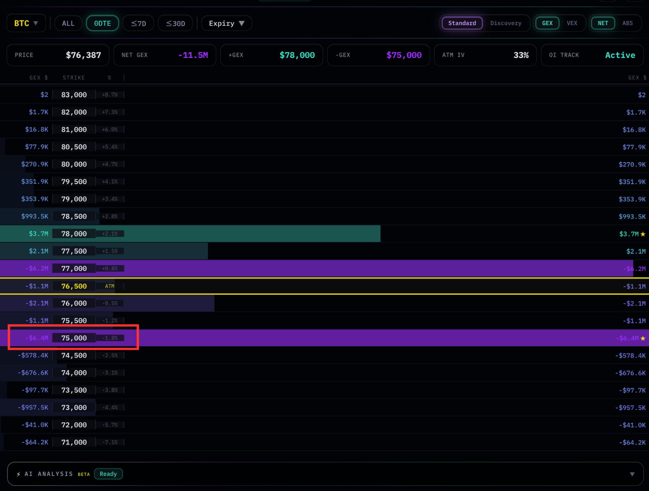Image resolution: width=649 pixels, height=491 pixels.
Task: Open the Expiry dropdown
Action: coord(226,23)
